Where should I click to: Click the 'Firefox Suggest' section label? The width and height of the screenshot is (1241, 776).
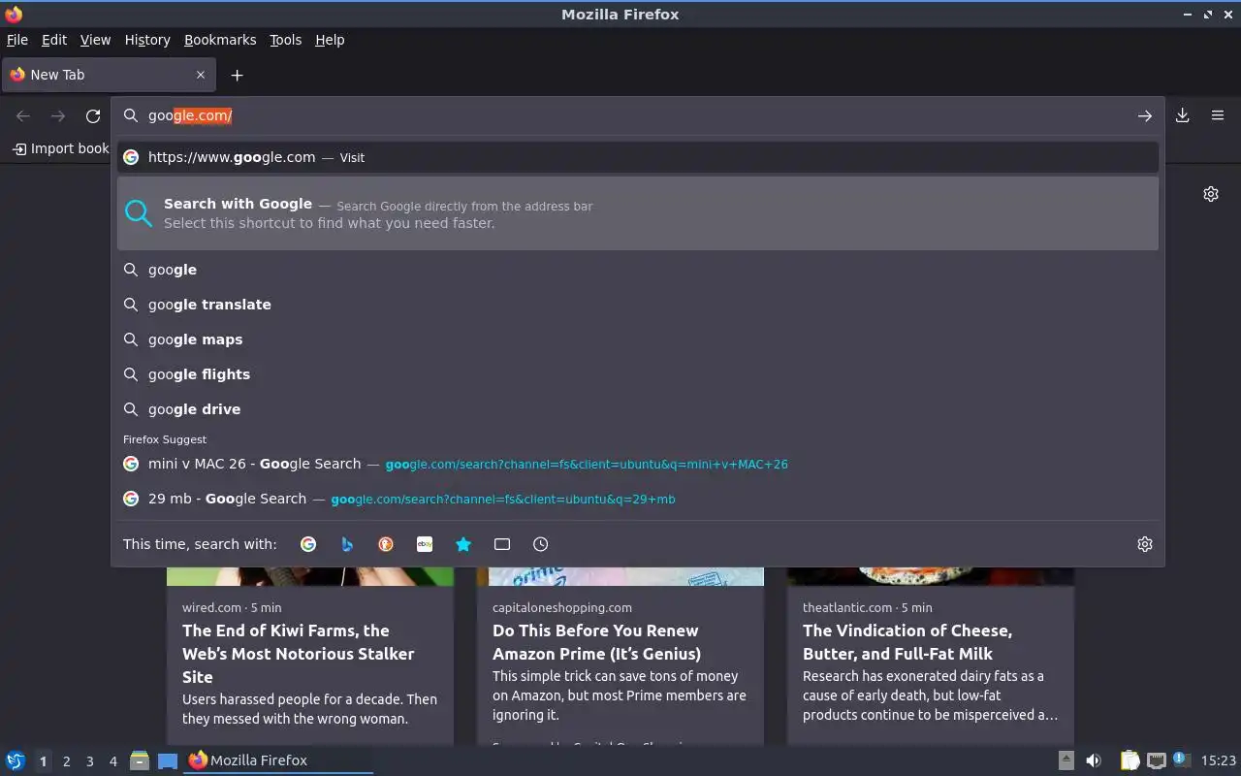(x=165, y=439)
